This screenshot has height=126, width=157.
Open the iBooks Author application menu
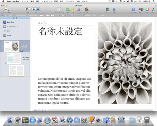(x=13, y=1)
